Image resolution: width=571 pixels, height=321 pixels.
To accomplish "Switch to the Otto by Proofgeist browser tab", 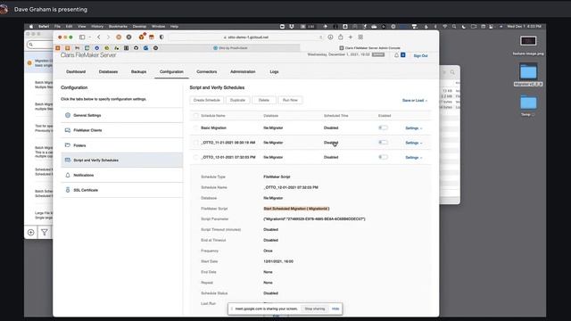I will (x=230, y=48).
